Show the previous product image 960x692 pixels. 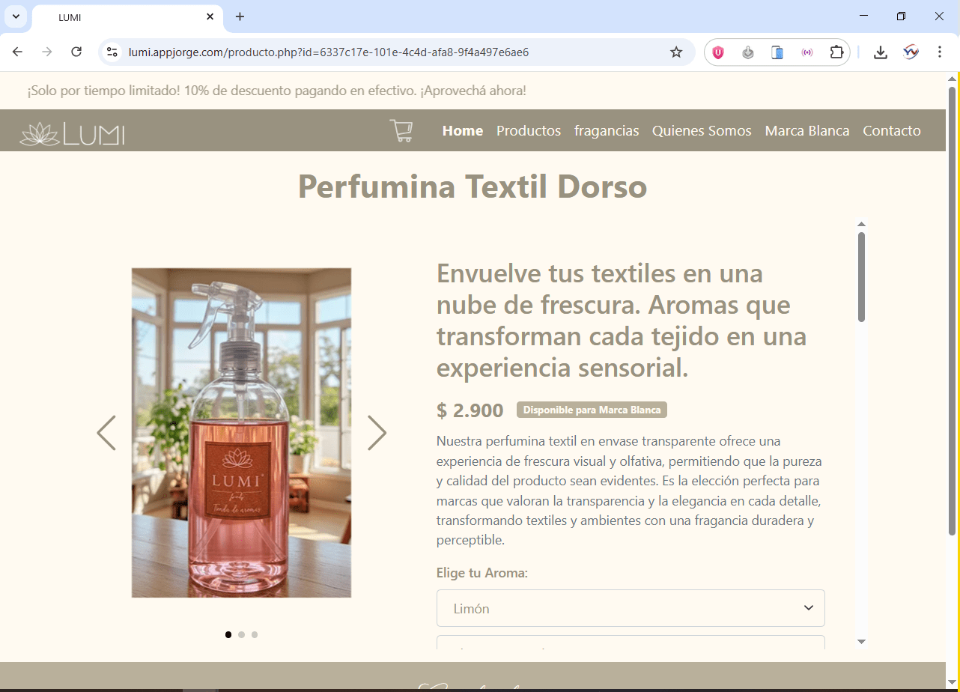(106, 433)
